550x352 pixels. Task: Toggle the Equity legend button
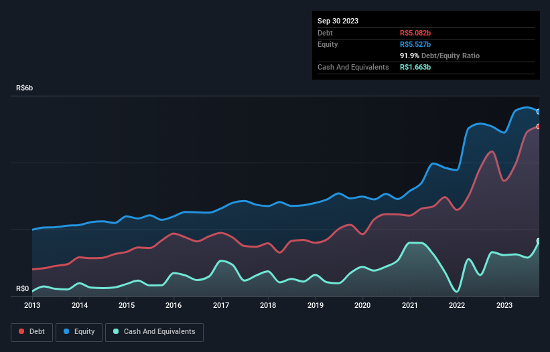(x=79, y=332)
